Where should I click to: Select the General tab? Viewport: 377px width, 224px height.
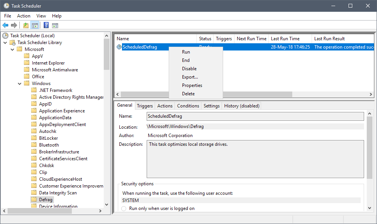[125, 105]
